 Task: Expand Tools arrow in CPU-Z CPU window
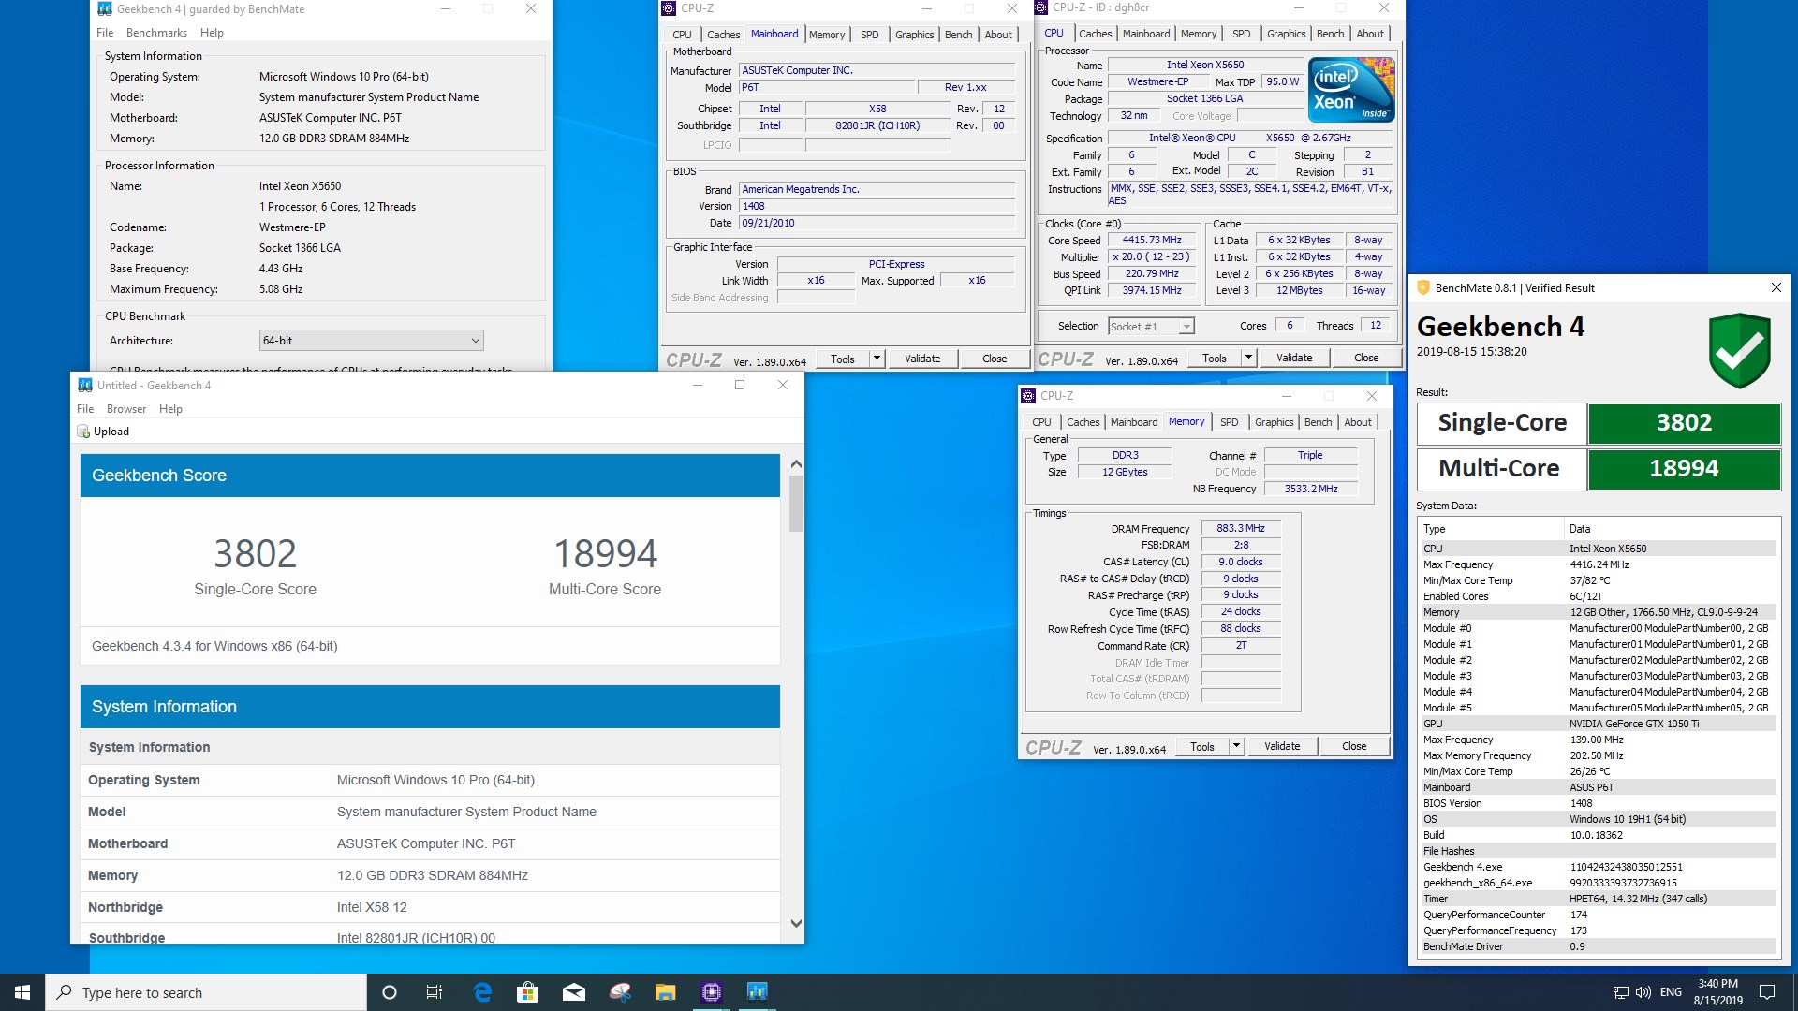coord(1248,358)
